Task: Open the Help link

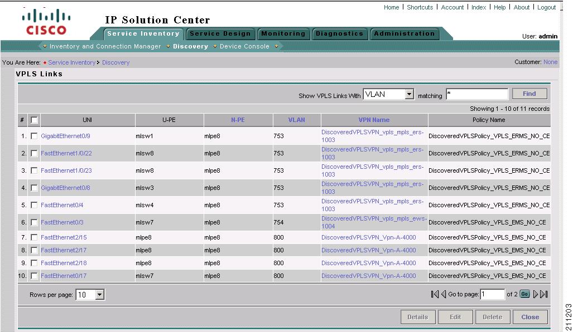Action: [499, 7]
